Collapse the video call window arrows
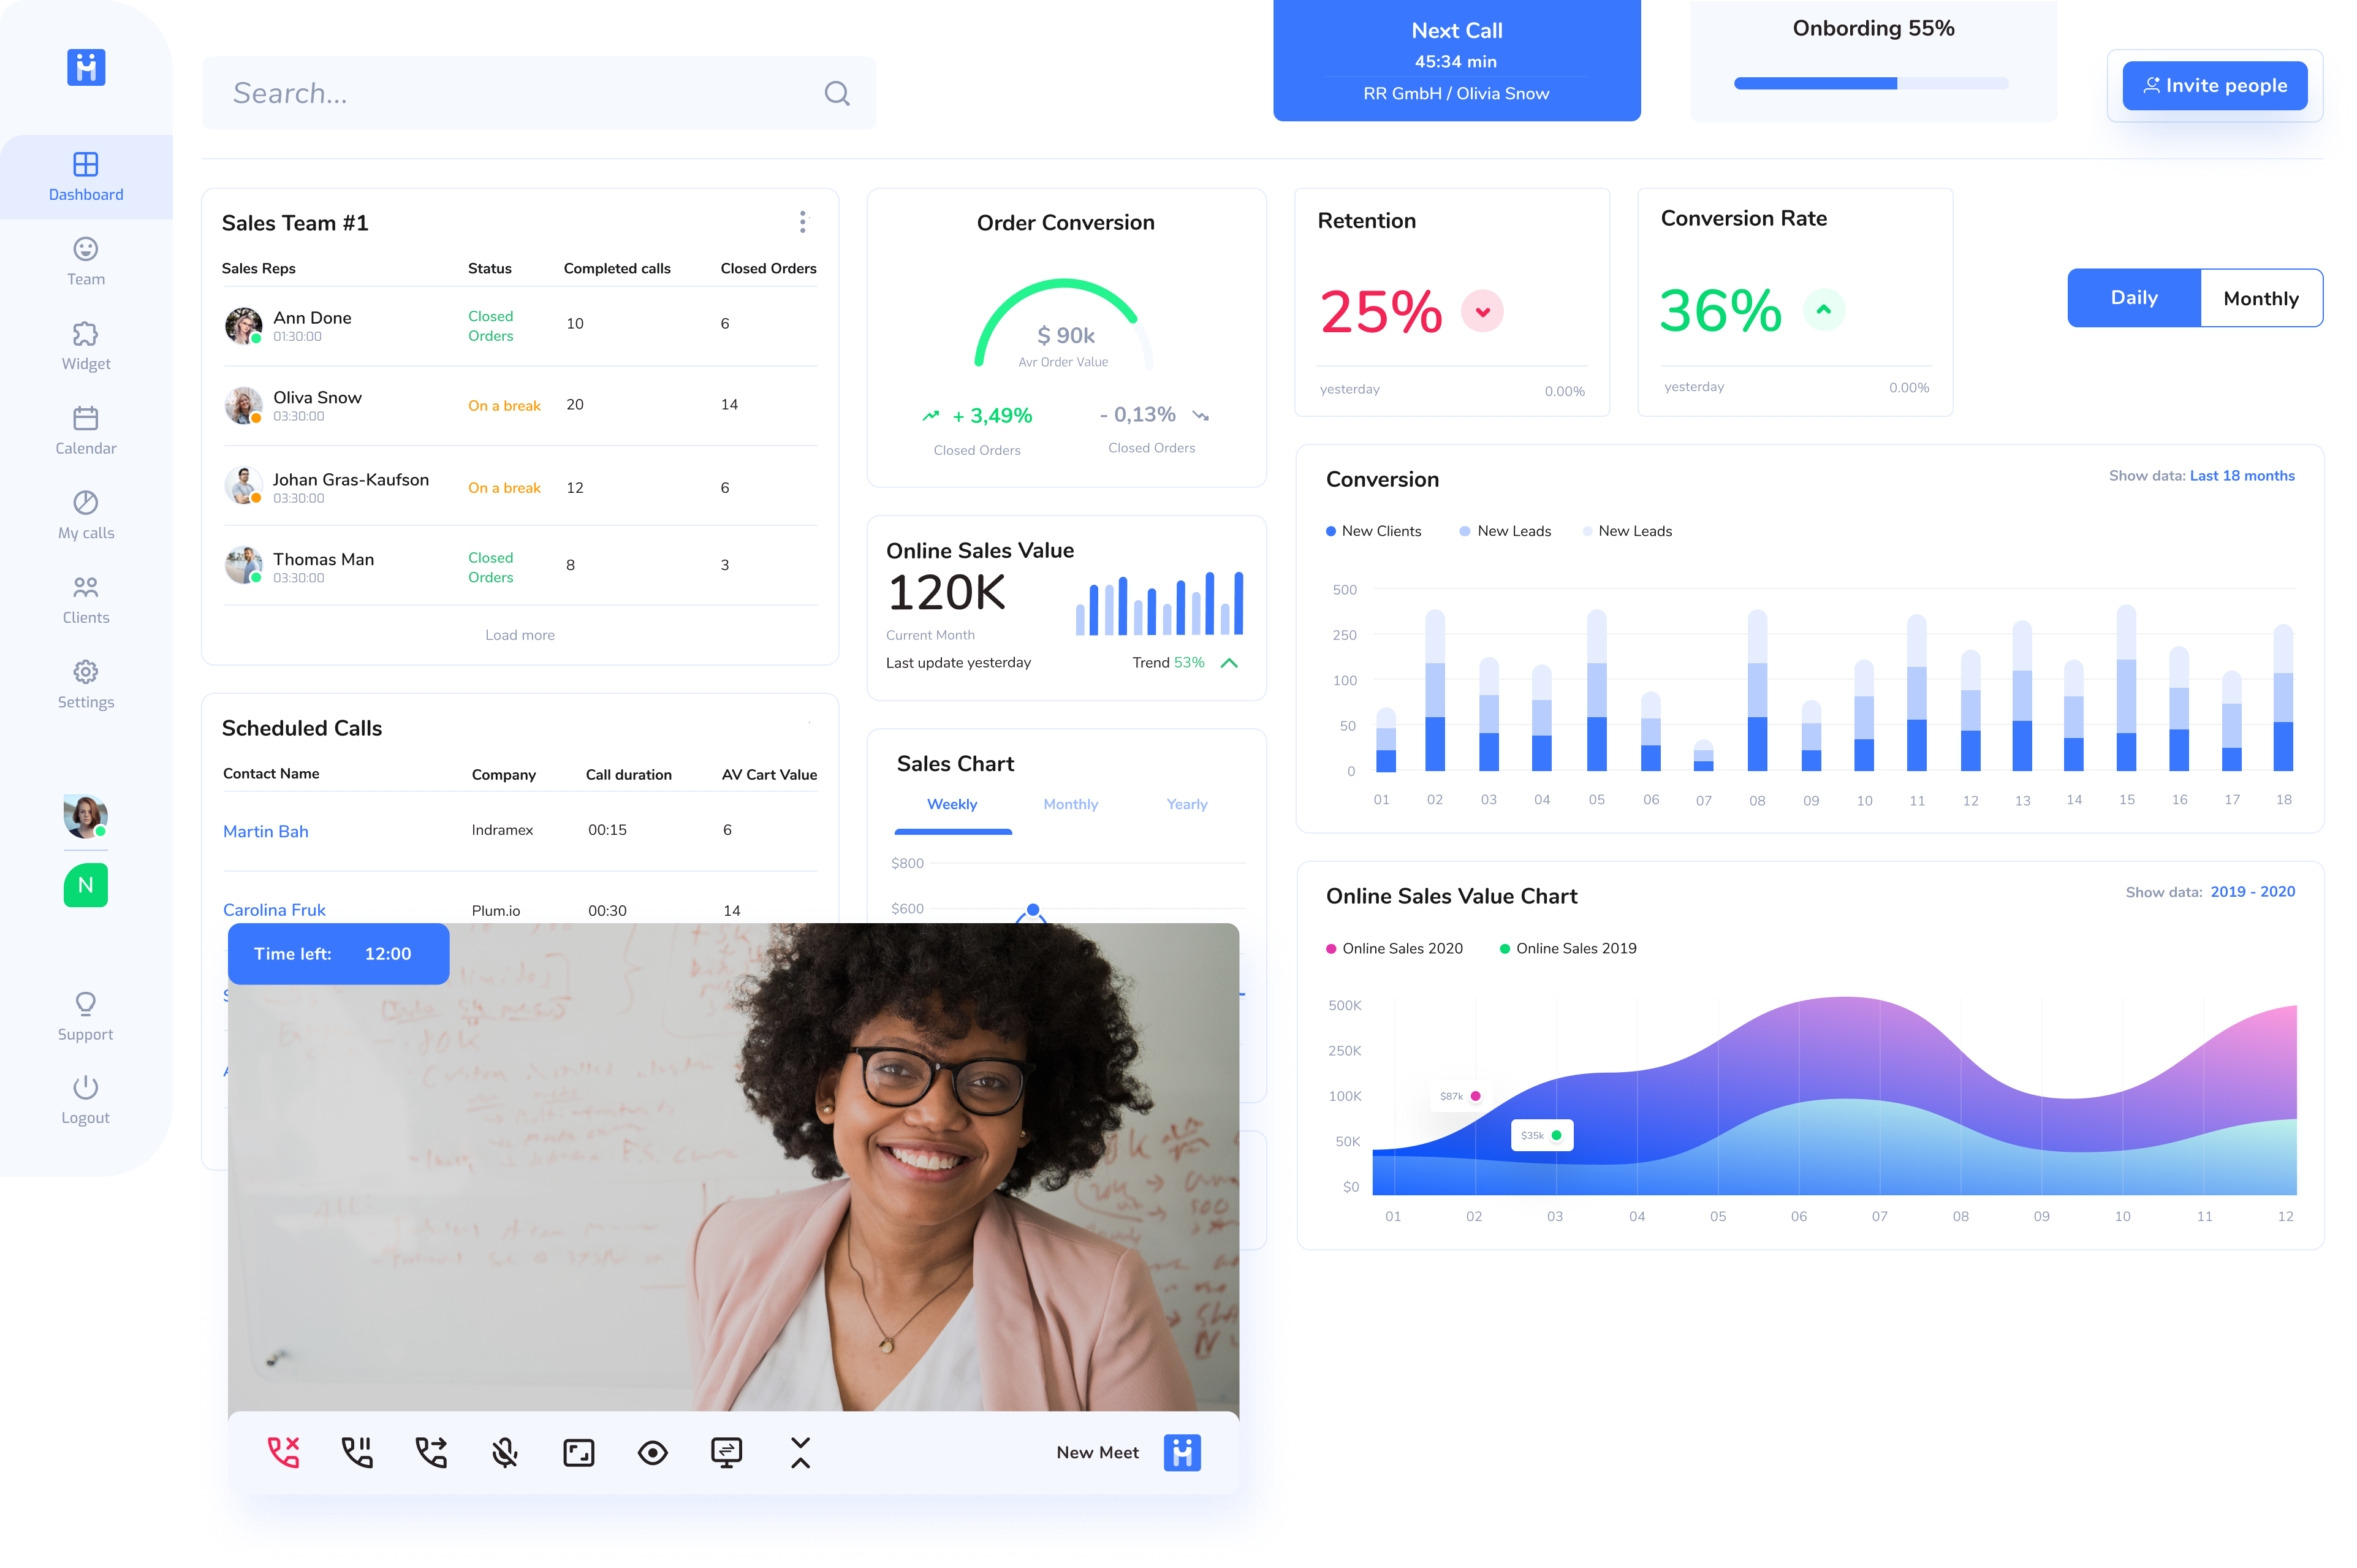Viewport: 2357px width, 1568px height. [800, 1452]
